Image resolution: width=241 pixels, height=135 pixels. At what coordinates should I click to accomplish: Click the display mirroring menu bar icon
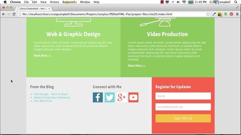pos(167,2)
